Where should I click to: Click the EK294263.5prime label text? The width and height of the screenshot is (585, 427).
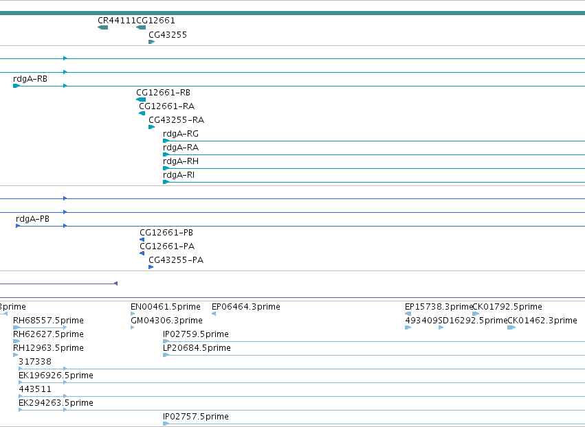click(x=56, y=403)
